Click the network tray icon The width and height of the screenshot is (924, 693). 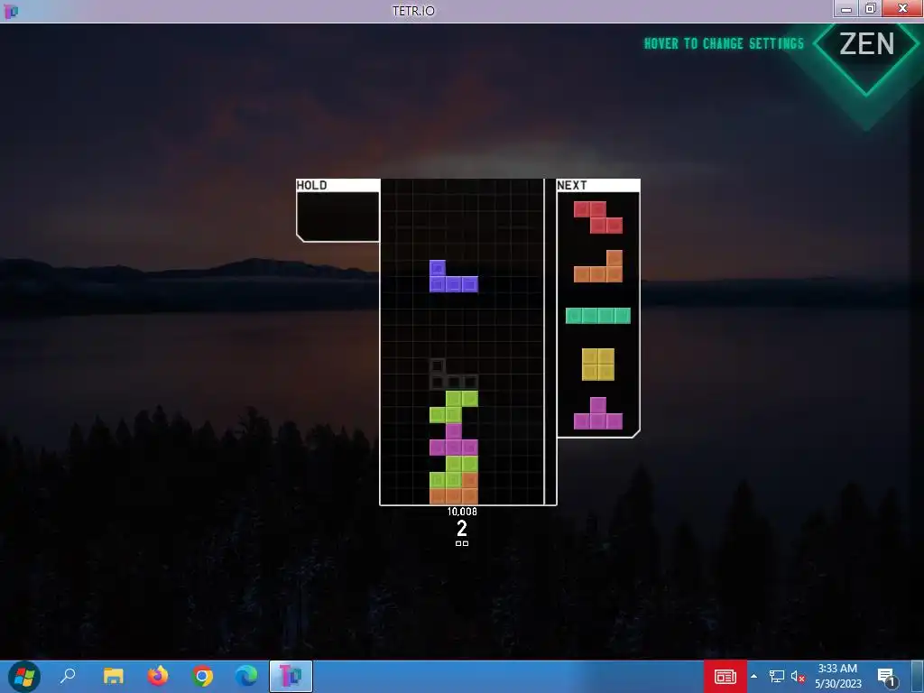[776, 676]
